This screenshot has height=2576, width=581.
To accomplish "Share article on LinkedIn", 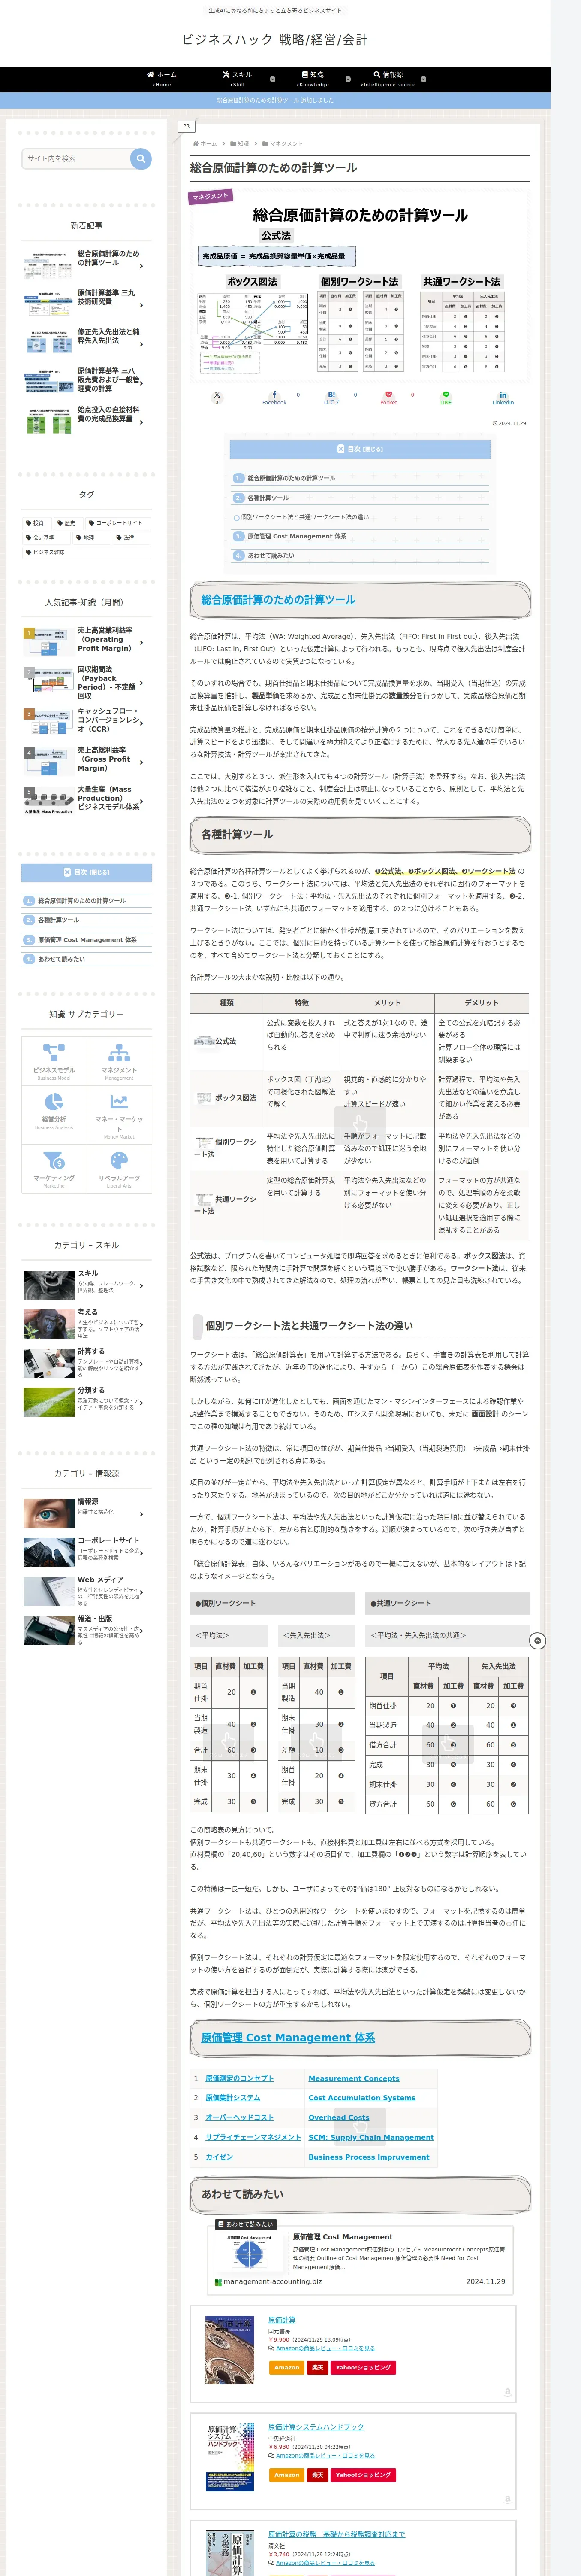I will (x=503, y=397).
